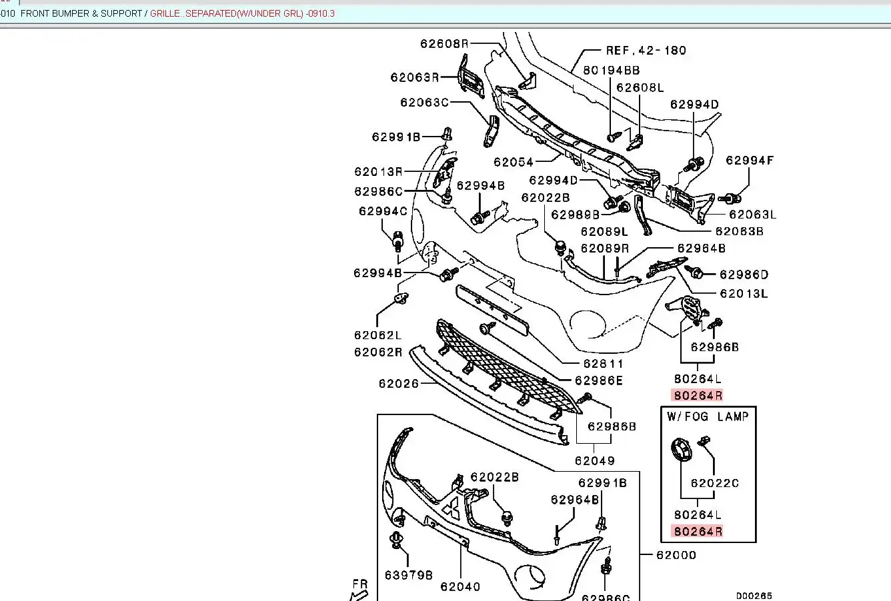Select the diagram code D00265
The width and height of the screenshot is (891, 601).
coord(754,596)
